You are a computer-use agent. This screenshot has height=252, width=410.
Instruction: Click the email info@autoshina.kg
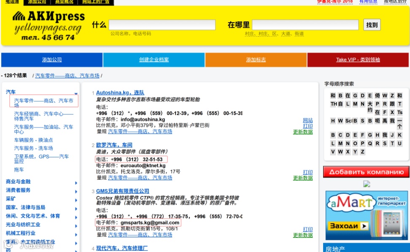tap(143, 119)
